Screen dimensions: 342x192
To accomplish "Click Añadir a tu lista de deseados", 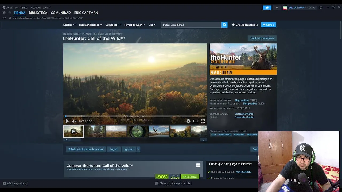I will pyautogui.click(x=86, y=149).
